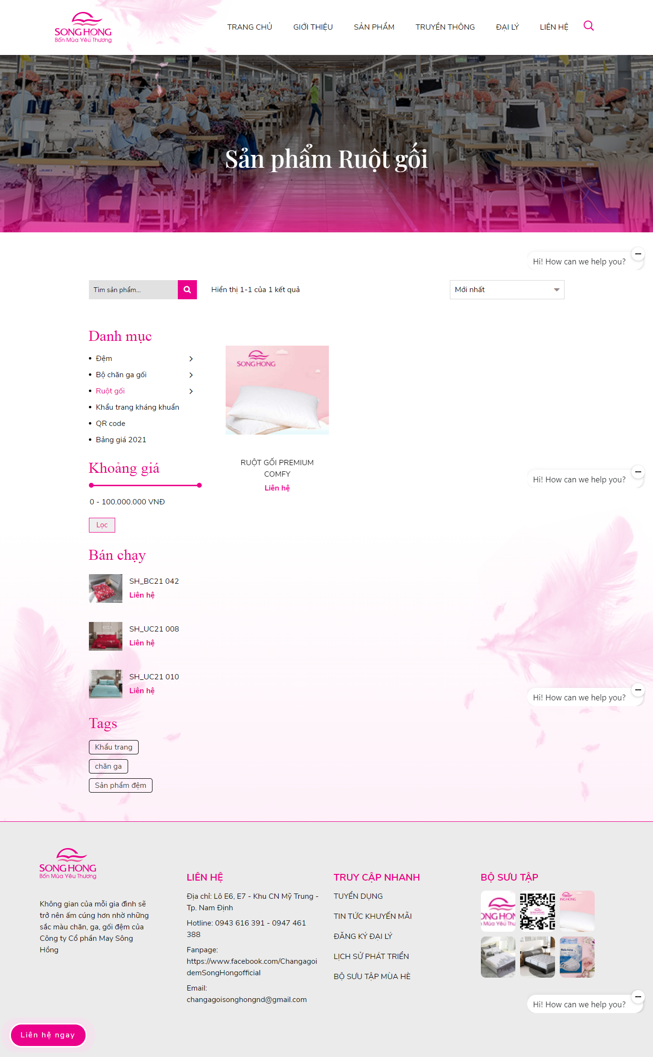Click the search magnifier icon in header
Viewport: 653px width, 1057px height.
point(588,26)
